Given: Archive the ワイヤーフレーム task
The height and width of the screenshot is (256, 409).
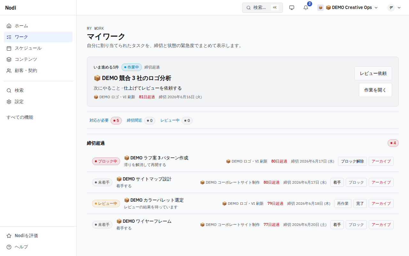Looking at the screenshot, I should (381, 225).
